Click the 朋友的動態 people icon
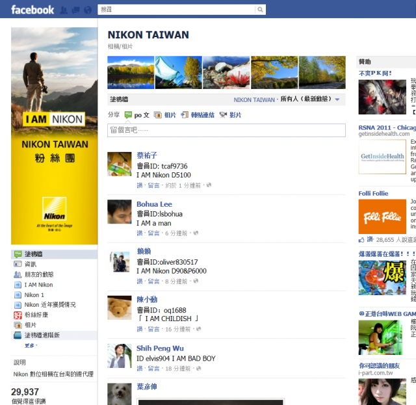Screen dimensions: 416x405 click(18, 274)
